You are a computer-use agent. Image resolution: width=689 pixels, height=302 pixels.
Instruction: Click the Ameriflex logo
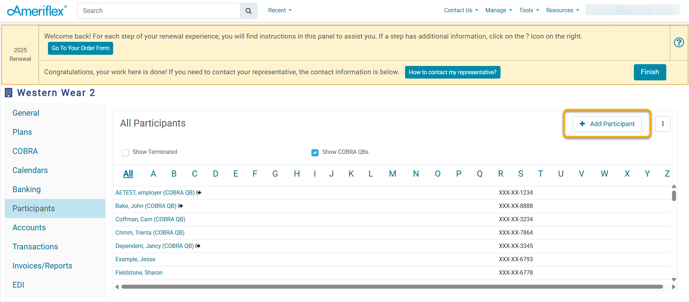point(37,11)
